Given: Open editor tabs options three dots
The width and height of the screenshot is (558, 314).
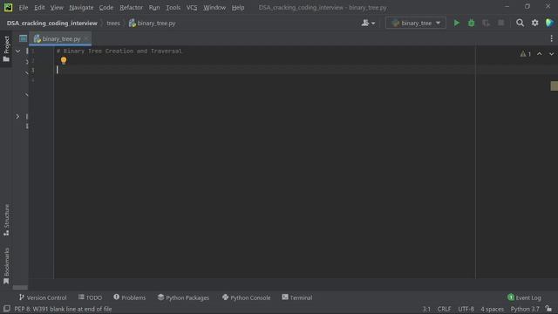Looking at the screenshot, I should pyautogui.click(x=551, y=38).
